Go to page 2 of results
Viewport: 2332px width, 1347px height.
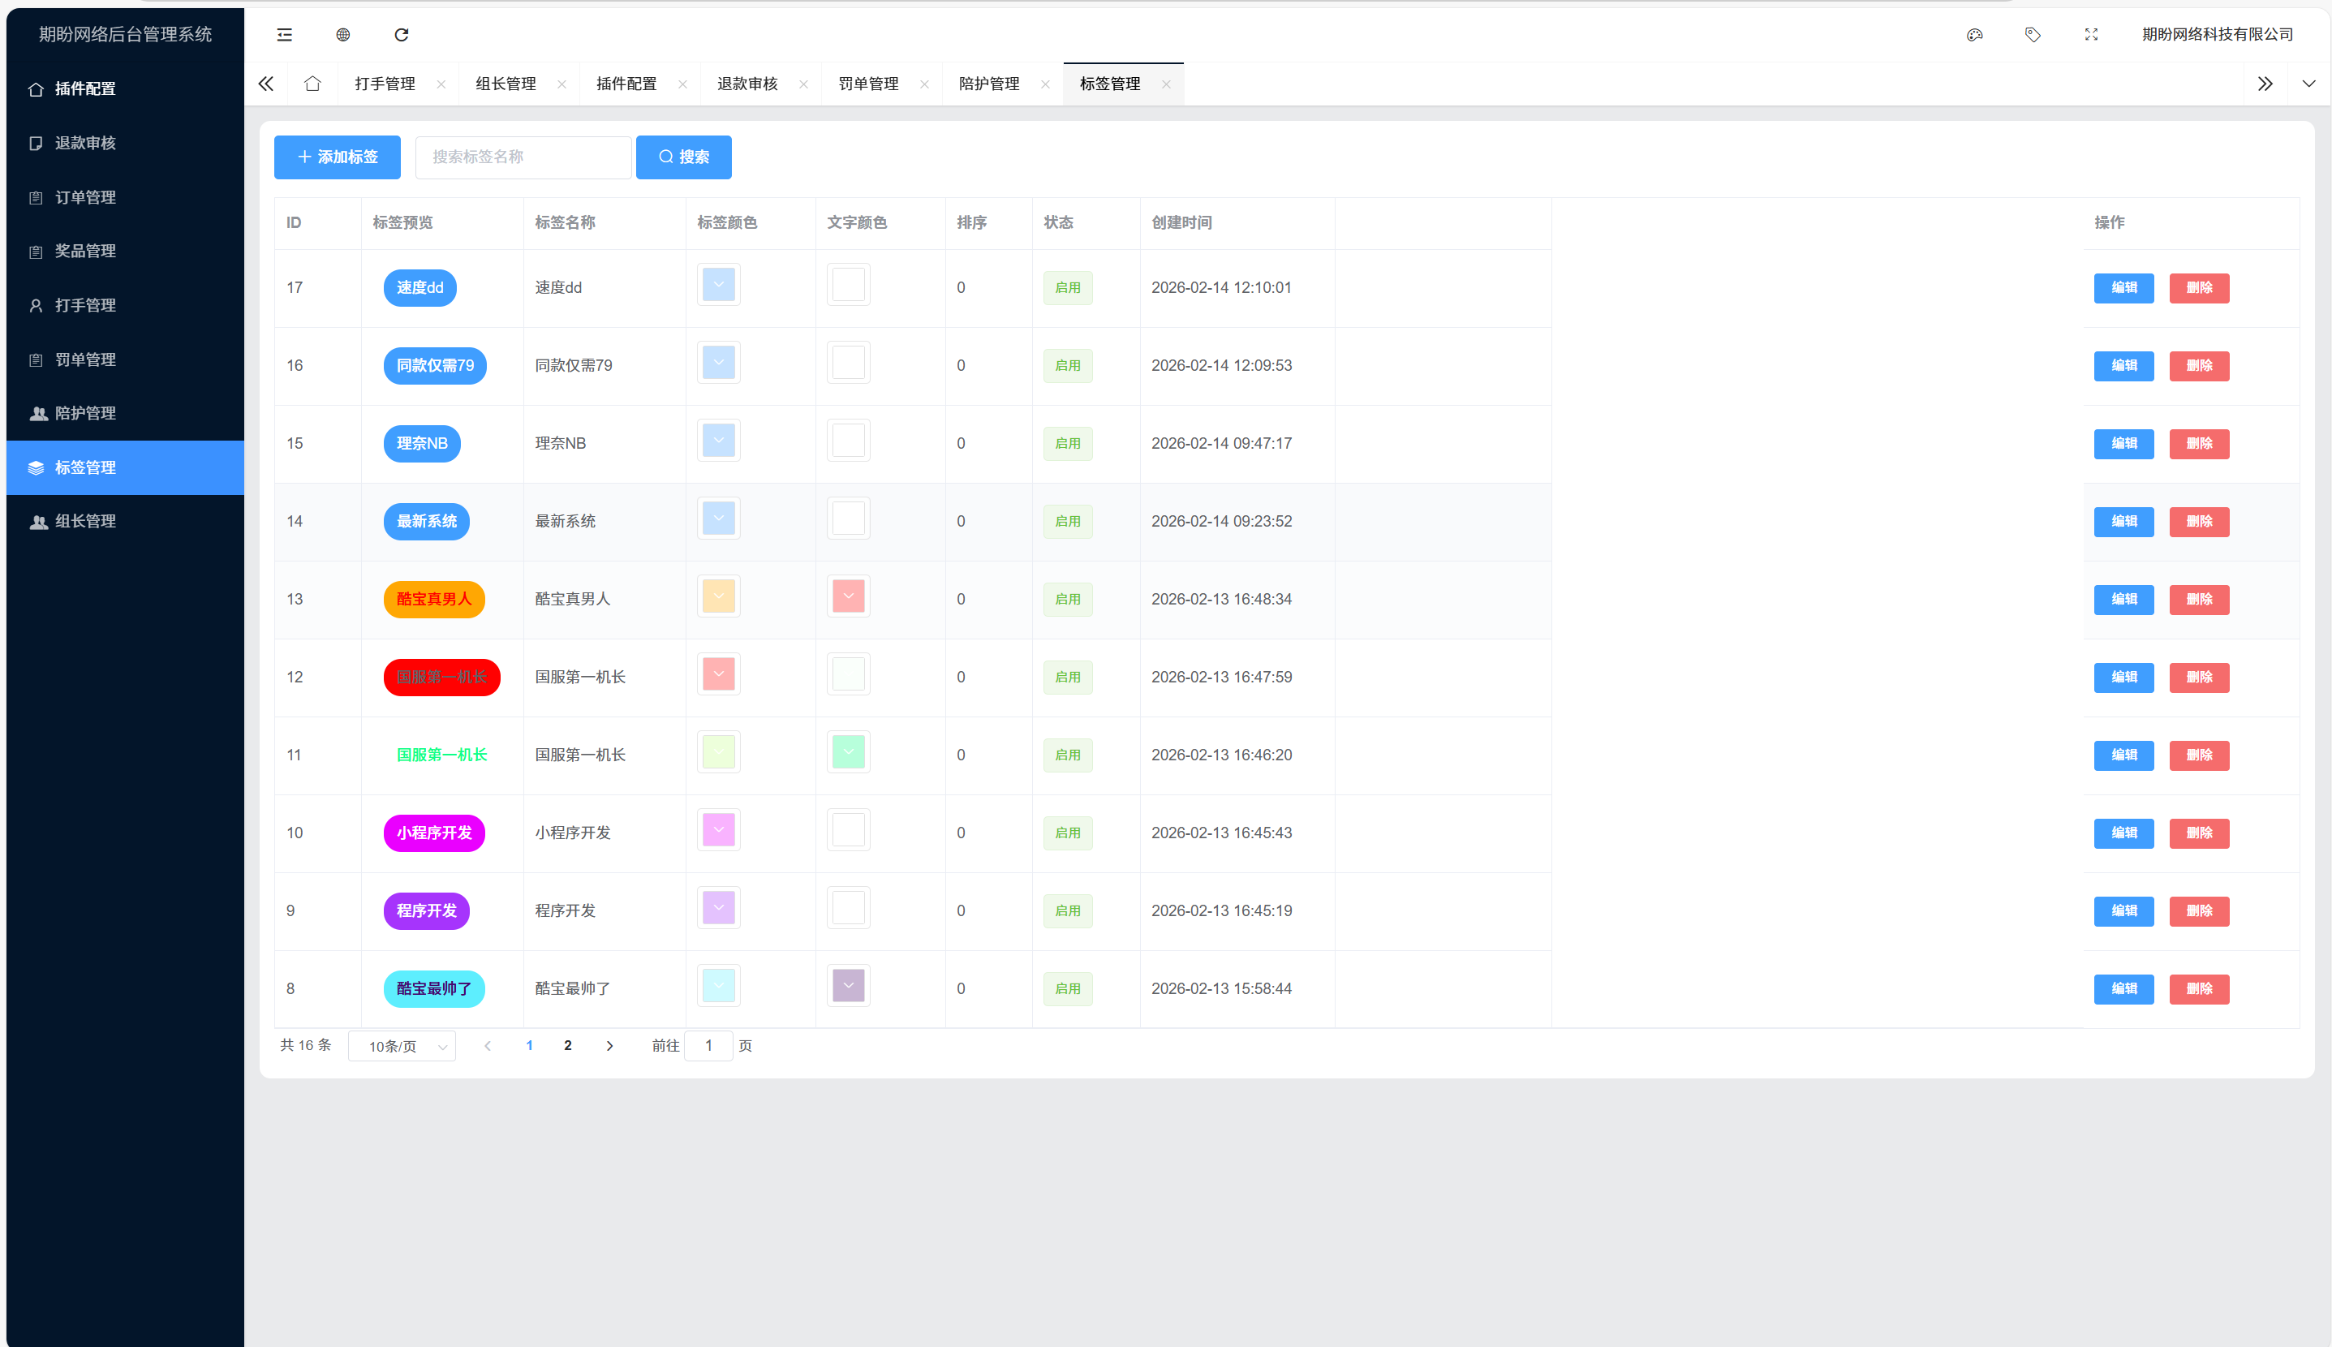[567, 1045]
